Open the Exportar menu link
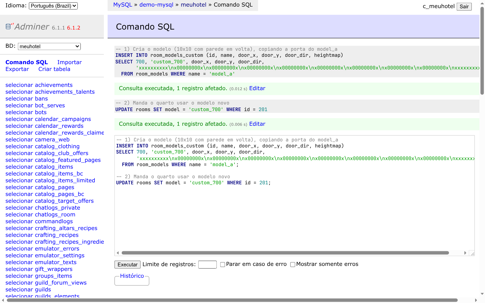 pyautogui.click(x=17, y=69)
